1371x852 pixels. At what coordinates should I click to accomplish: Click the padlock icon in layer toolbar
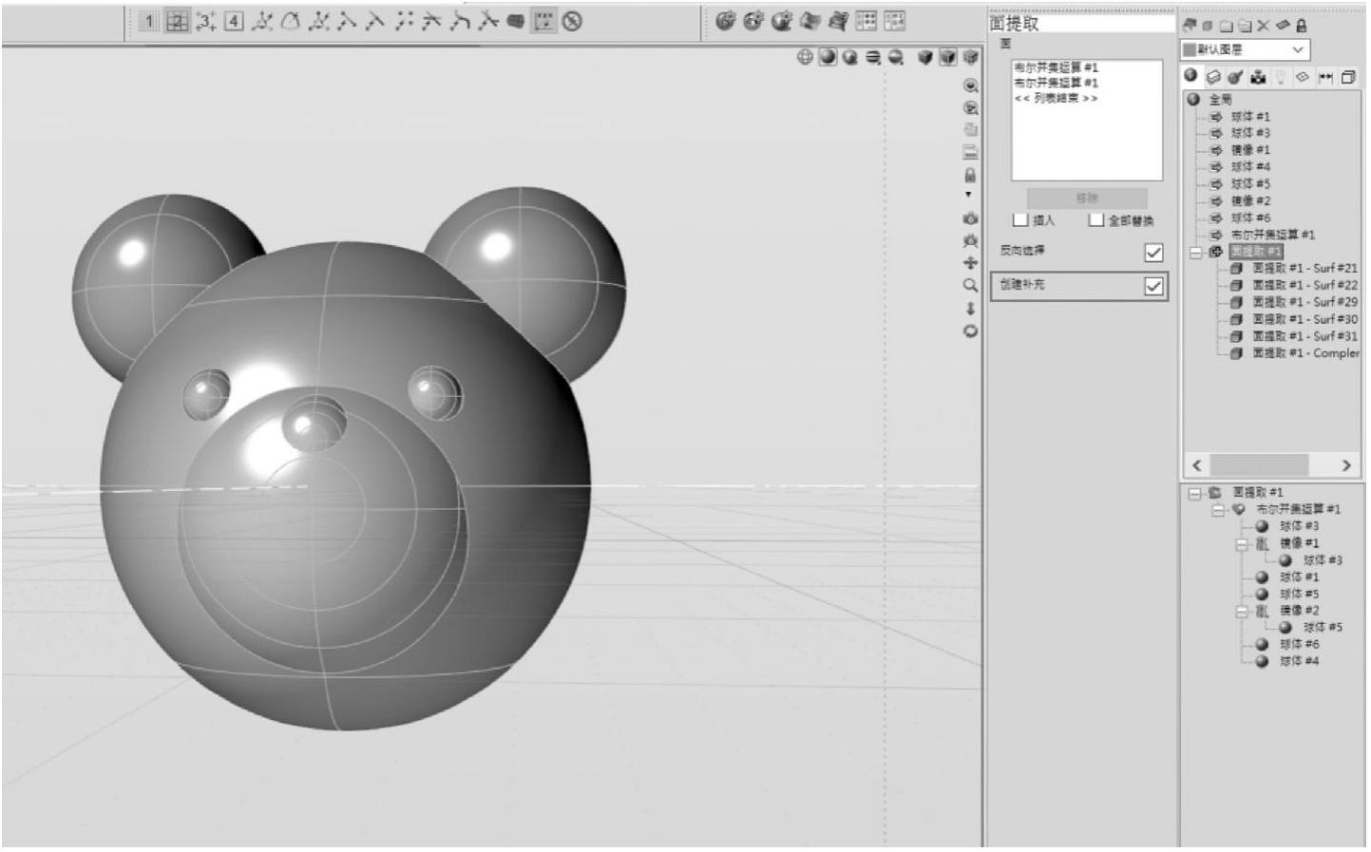click(x=1301, y=26)
